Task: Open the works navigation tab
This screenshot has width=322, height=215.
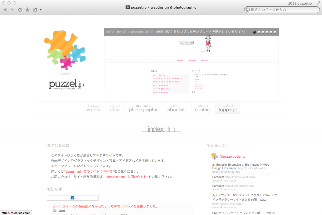Action: pos(93,108)
